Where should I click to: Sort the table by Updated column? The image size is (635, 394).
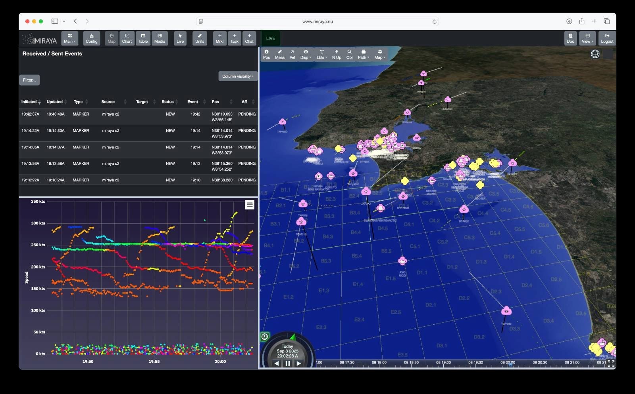pyautogui.click(x=57, y=102)
